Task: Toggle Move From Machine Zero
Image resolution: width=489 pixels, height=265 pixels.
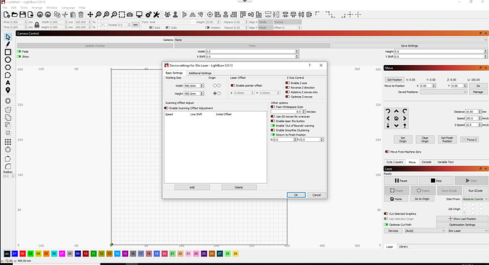Action: click(x=387, y=152)
